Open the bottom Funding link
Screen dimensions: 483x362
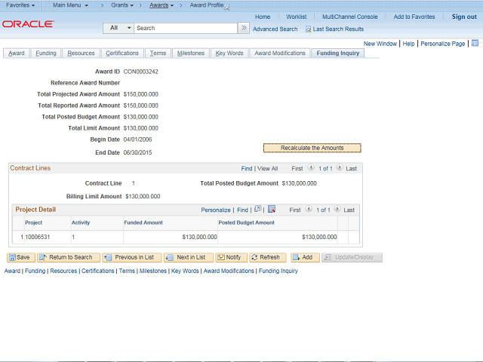pyautogui.click(x=35, y=271)
